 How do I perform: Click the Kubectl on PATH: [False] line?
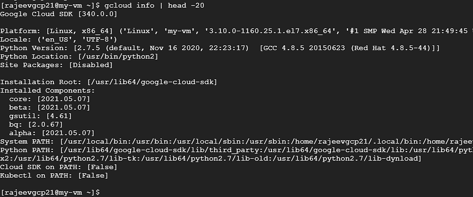click(x=54, y=175)
